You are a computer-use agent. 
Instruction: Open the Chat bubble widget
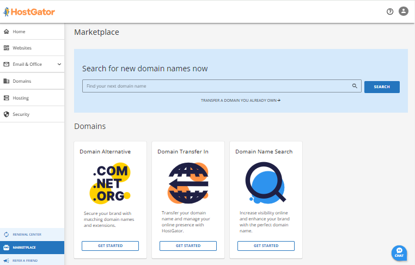click(399, 253)
